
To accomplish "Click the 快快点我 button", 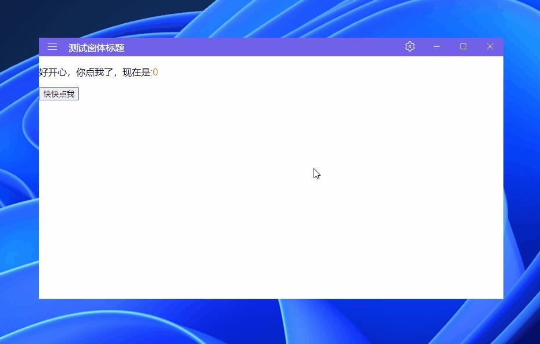I will (59, 93).
